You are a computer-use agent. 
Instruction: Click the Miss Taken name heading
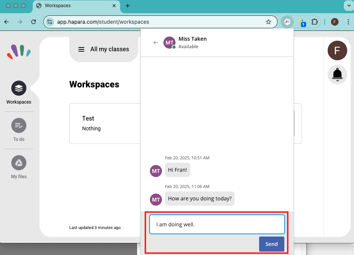coord(192,39)
